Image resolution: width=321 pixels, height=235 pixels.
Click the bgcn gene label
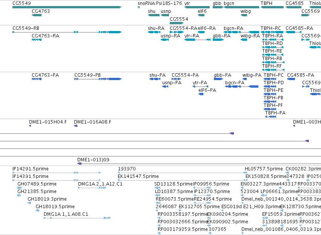(229, 3)
